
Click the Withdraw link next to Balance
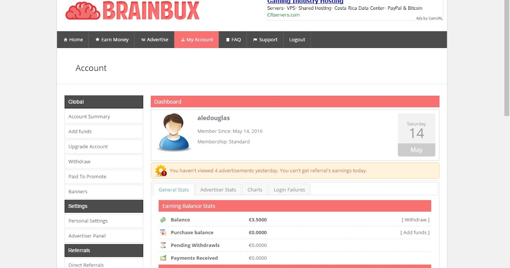click(415, 220)
